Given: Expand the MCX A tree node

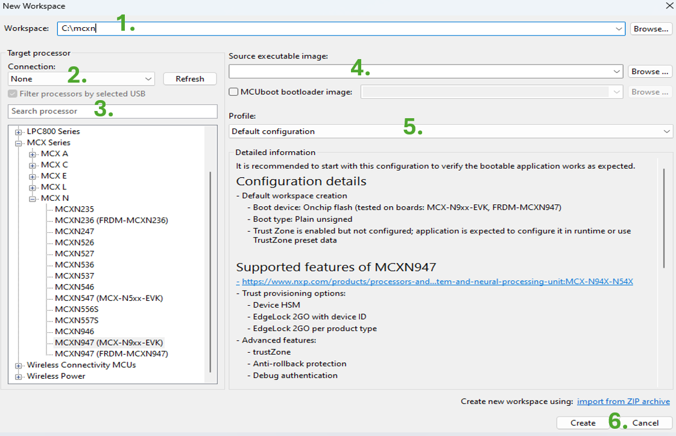Looking at the screenshot, I should point(33,154).
